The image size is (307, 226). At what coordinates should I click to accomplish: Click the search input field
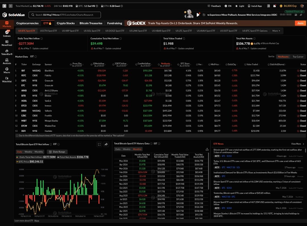(x=65, y=15)
